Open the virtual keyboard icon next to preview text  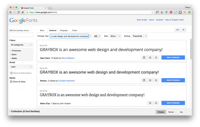tap(96, 36)
